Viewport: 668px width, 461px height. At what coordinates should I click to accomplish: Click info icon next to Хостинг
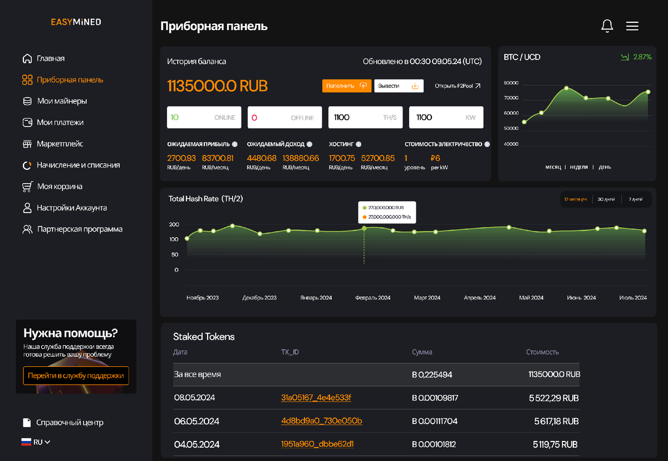(358, 144)
